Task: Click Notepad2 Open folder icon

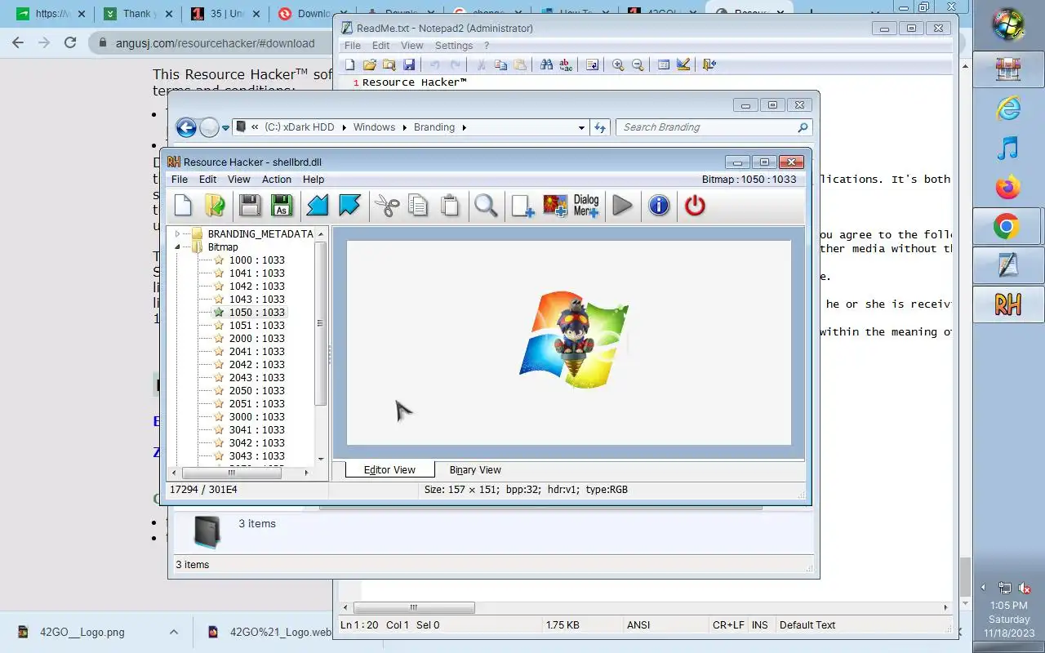Action: click(369, 64)
